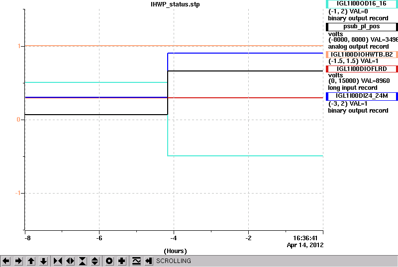Click the auto-scale circle icon
398x267 pixels.
109,261
